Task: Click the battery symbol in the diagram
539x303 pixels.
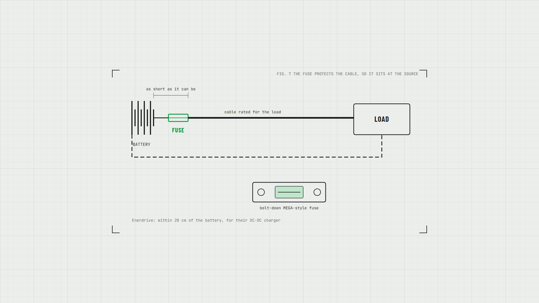Action: tap(143, 118)
